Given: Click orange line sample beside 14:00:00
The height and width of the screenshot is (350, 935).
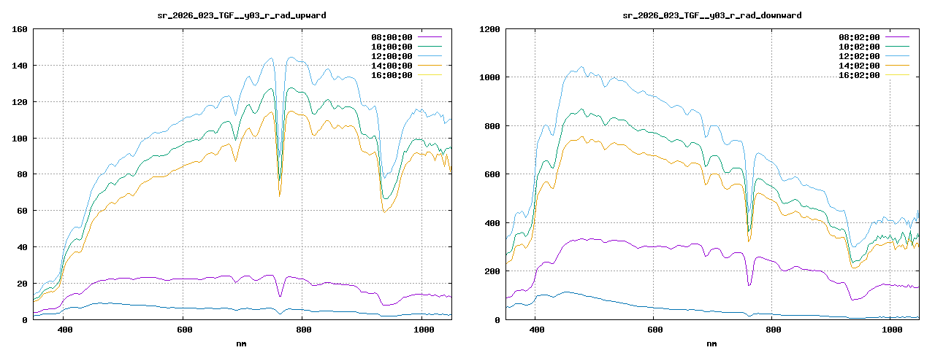Looking at the screenshot, I should click(x=429, y=66).
